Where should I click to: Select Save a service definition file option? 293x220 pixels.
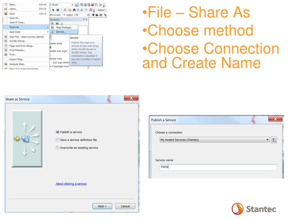(58, 140)
